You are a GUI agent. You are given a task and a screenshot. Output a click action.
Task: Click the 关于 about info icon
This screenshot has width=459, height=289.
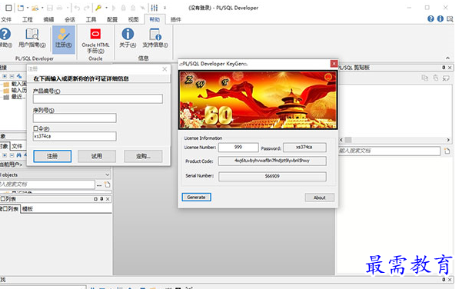[128, 38]
